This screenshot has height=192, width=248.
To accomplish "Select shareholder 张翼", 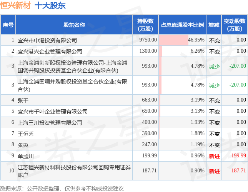I will [x=23, y=145].
